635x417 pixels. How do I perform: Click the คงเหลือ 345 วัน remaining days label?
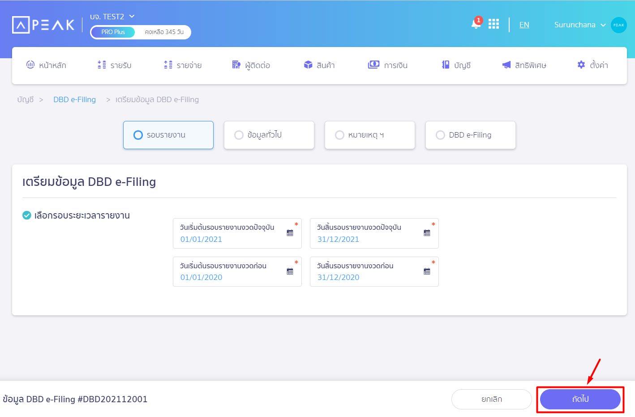(164, 32)
